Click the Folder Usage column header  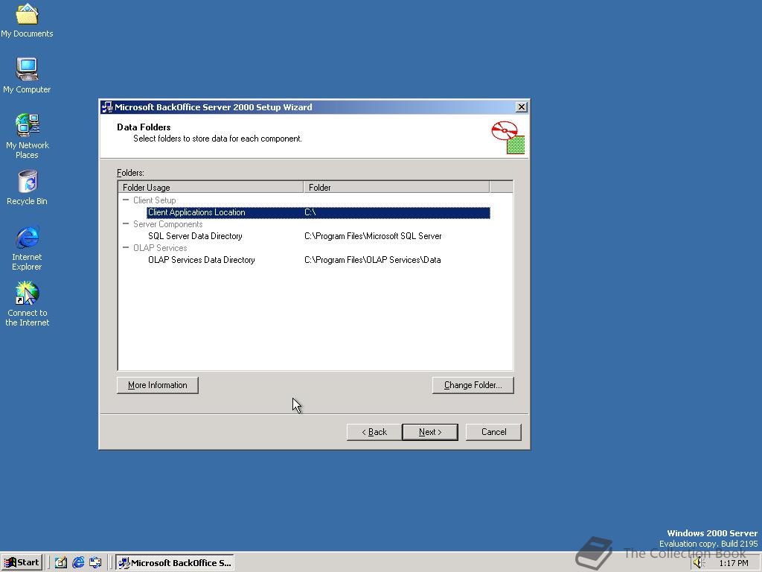pyautogui.click(x=211, y=187)
